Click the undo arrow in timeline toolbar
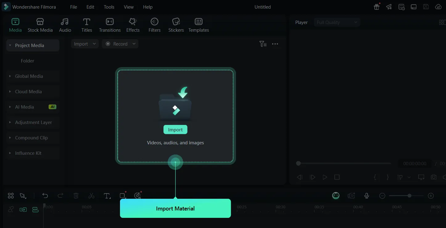Viewport: 446px width, 228px height. (45, 196)
